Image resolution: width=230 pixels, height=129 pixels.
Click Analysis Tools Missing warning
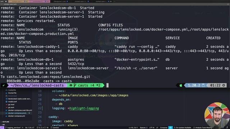[x=203, y=128]
